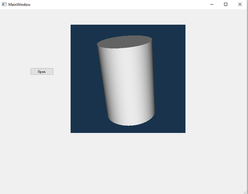Click dark blue viewport area below the cylinder
This screenshot has width=248, height=194.
(128, 129)
